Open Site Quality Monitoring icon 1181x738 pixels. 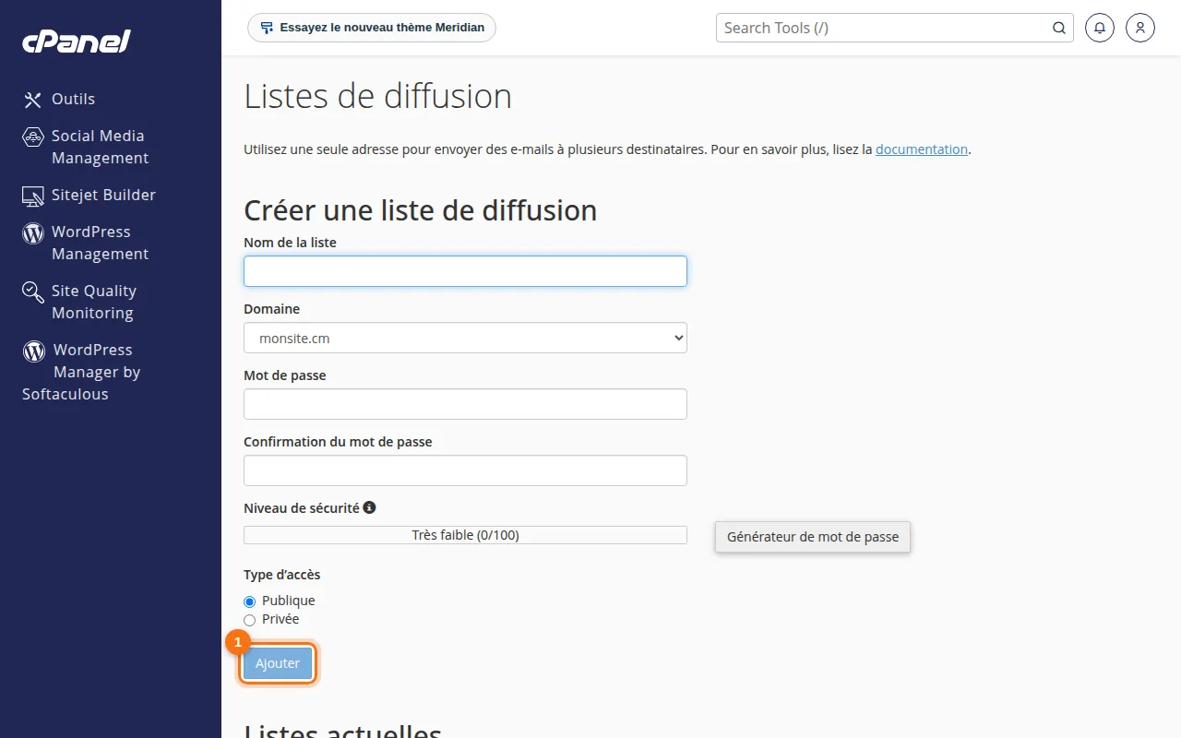tap(33, 292)
